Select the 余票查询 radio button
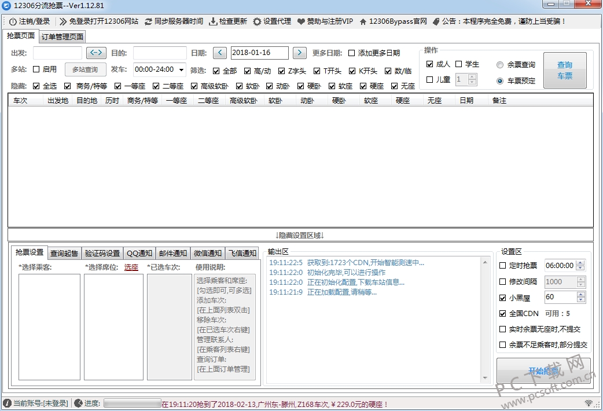This screenshot has height=411, width=603. pos(500,65)
